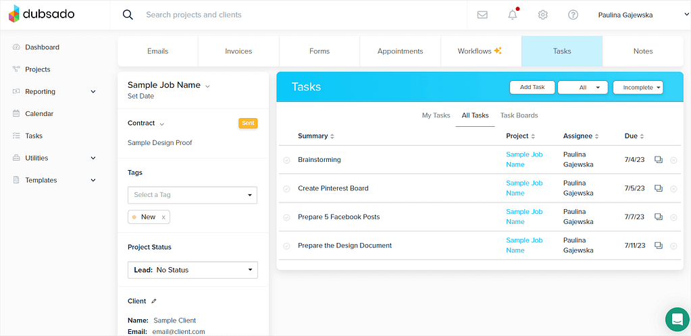Screen dimensions: 691x336
Task: Mark Prepare 5 Facebook Posts as complete
Action: point(286,217)
